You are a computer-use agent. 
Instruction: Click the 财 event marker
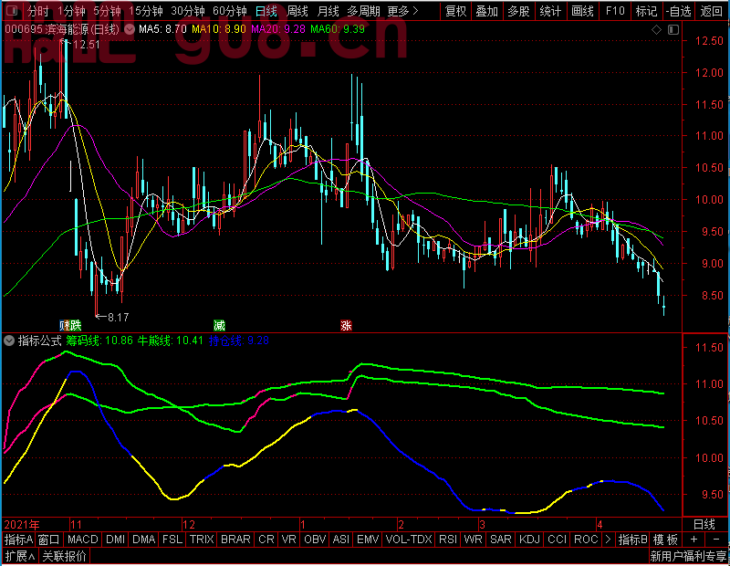[64, 326]
